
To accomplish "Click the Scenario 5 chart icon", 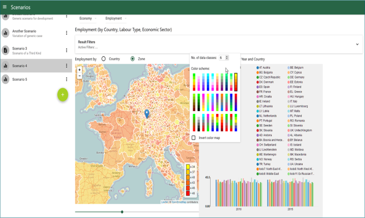I will point(5,79).
